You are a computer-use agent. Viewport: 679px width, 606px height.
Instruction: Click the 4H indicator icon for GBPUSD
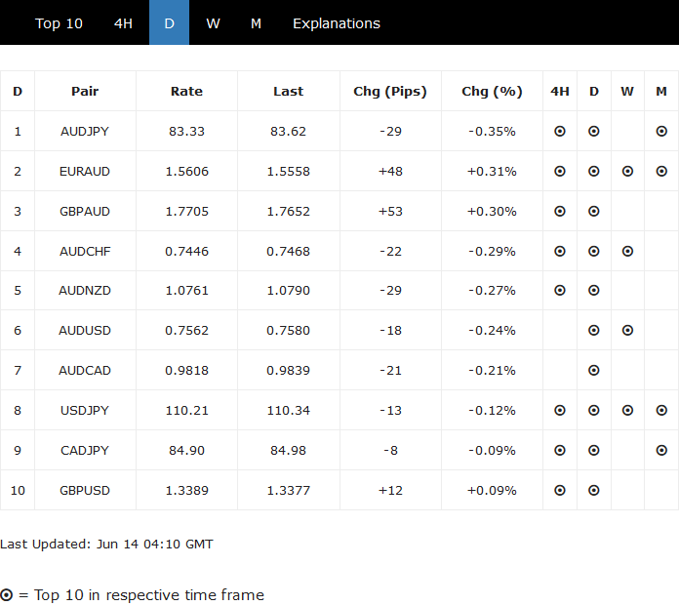[x=560, y=491]
